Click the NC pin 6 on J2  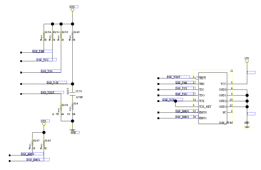(224, 112)
